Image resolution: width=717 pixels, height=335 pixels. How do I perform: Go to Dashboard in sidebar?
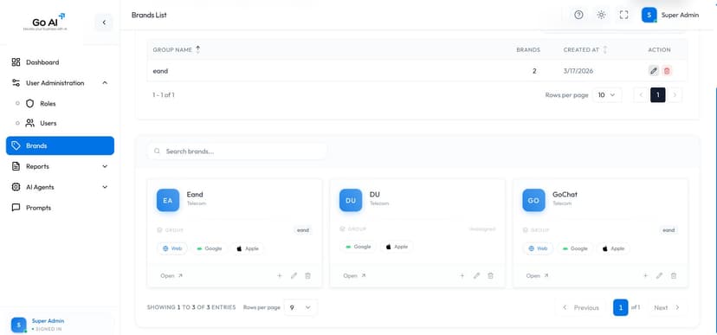tap(60, 62)
